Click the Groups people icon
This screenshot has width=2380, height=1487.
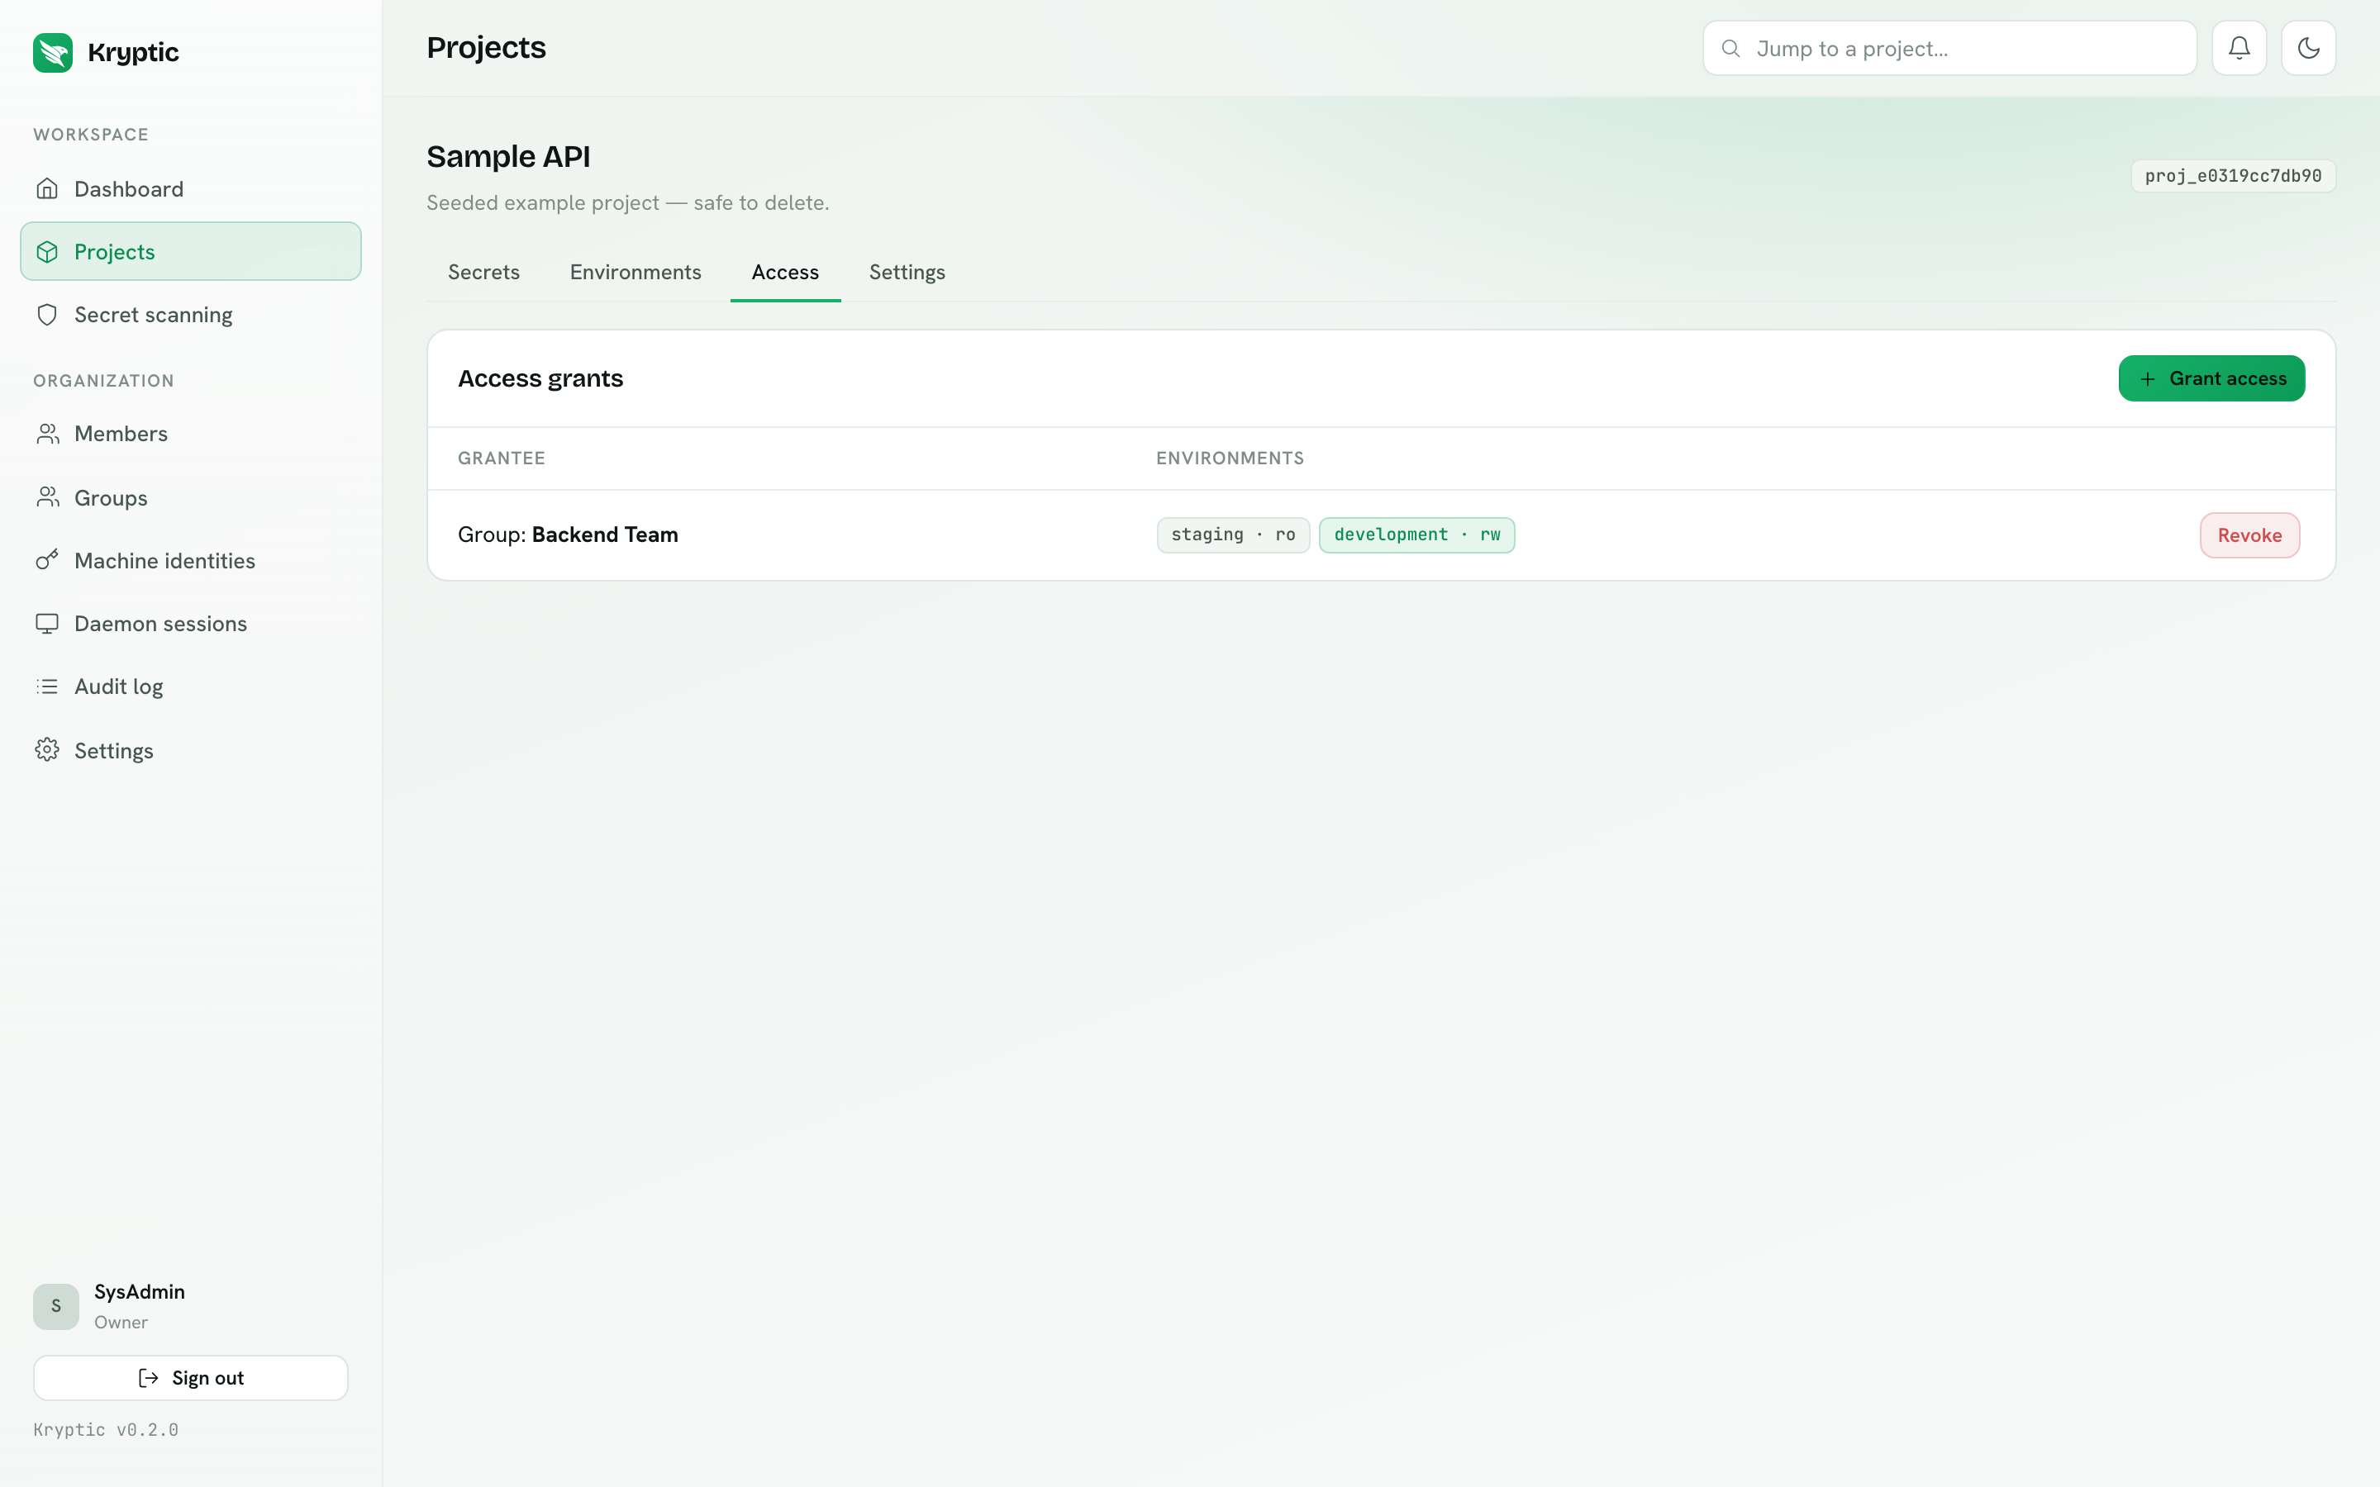pos(47,497)
